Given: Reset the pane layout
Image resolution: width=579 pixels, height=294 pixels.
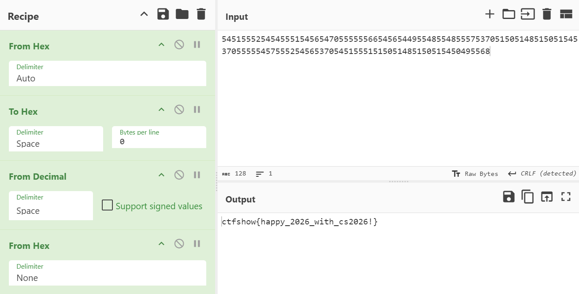Looking at the screenshot, I should tap(566, 14).
